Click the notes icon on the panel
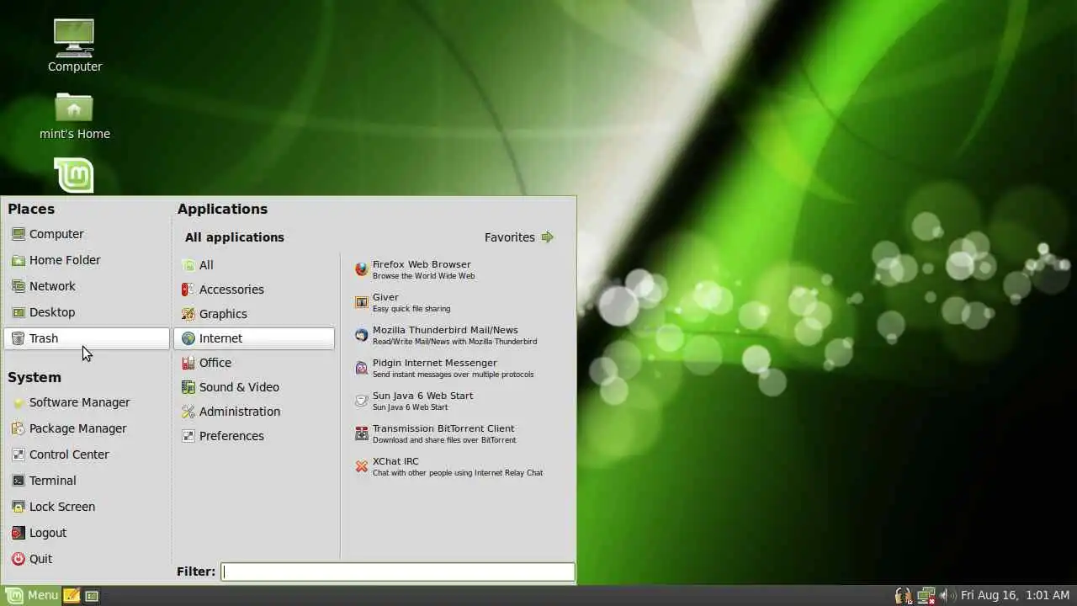 click(72, 596)
